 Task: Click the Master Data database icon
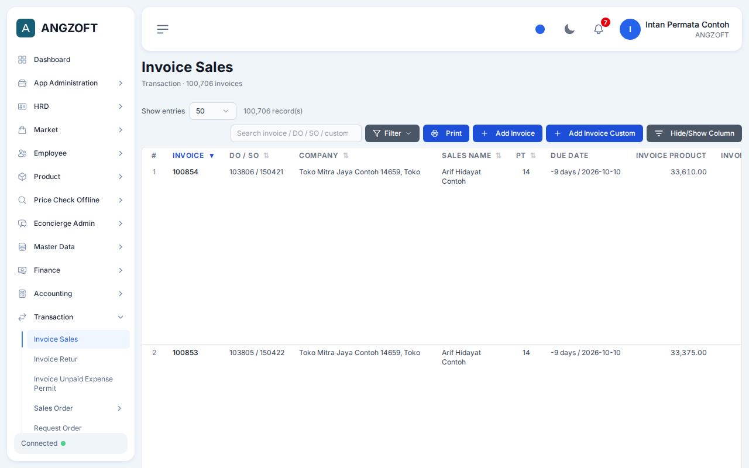point(22,247)
